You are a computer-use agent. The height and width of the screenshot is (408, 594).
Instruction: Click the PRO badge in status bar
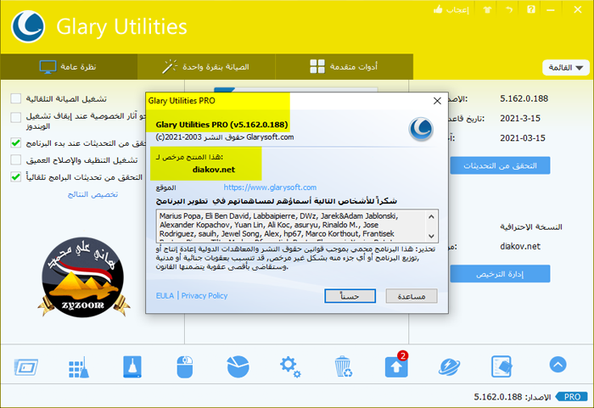tap(572, 397)
